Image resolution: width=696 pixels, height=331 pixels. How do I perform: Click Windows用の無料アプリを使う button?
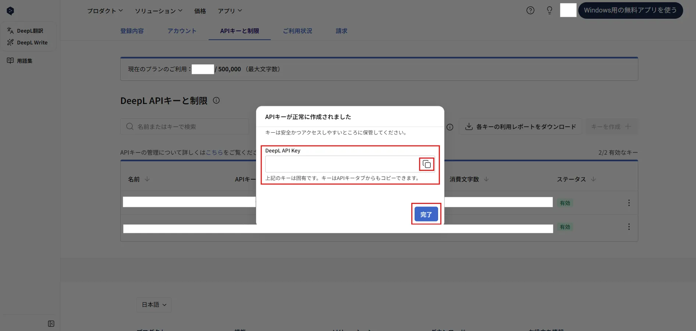pyautogui.click(x=630, y=10)
